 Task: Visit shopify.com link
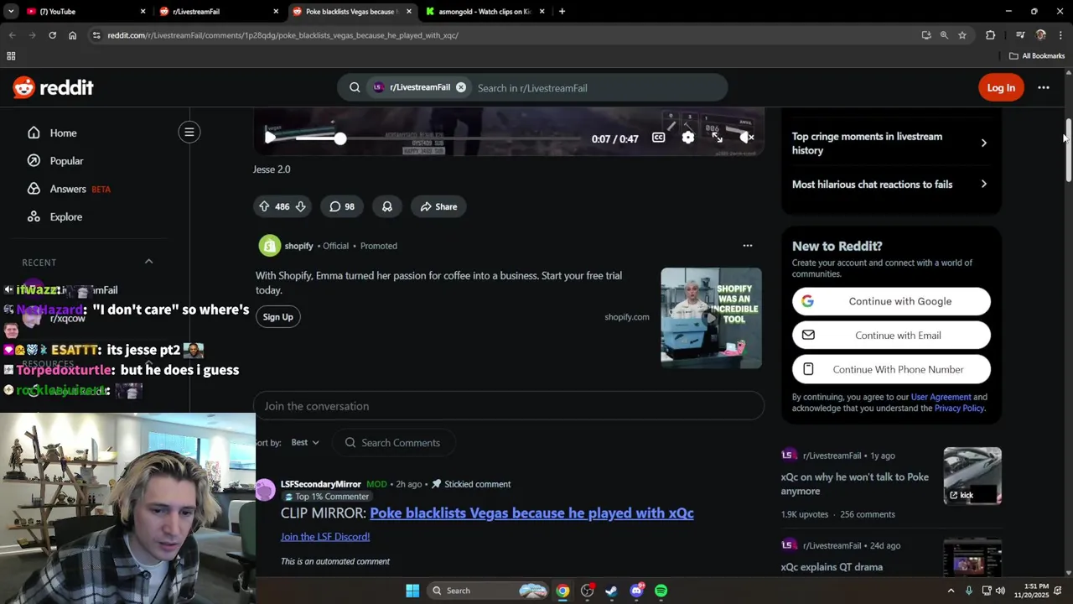pyautogui.click(x=627, y=317)
